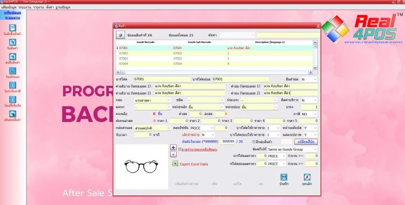
Task: Open the รายงาน menu
Action: coord(38,8)
